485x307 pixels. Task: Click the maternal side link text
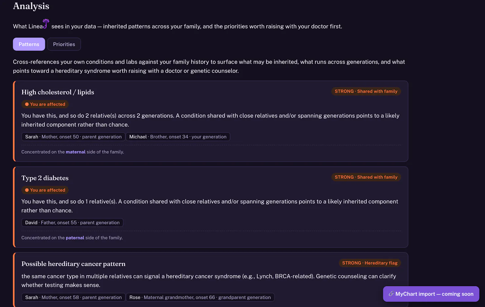[x=75, y=152]
